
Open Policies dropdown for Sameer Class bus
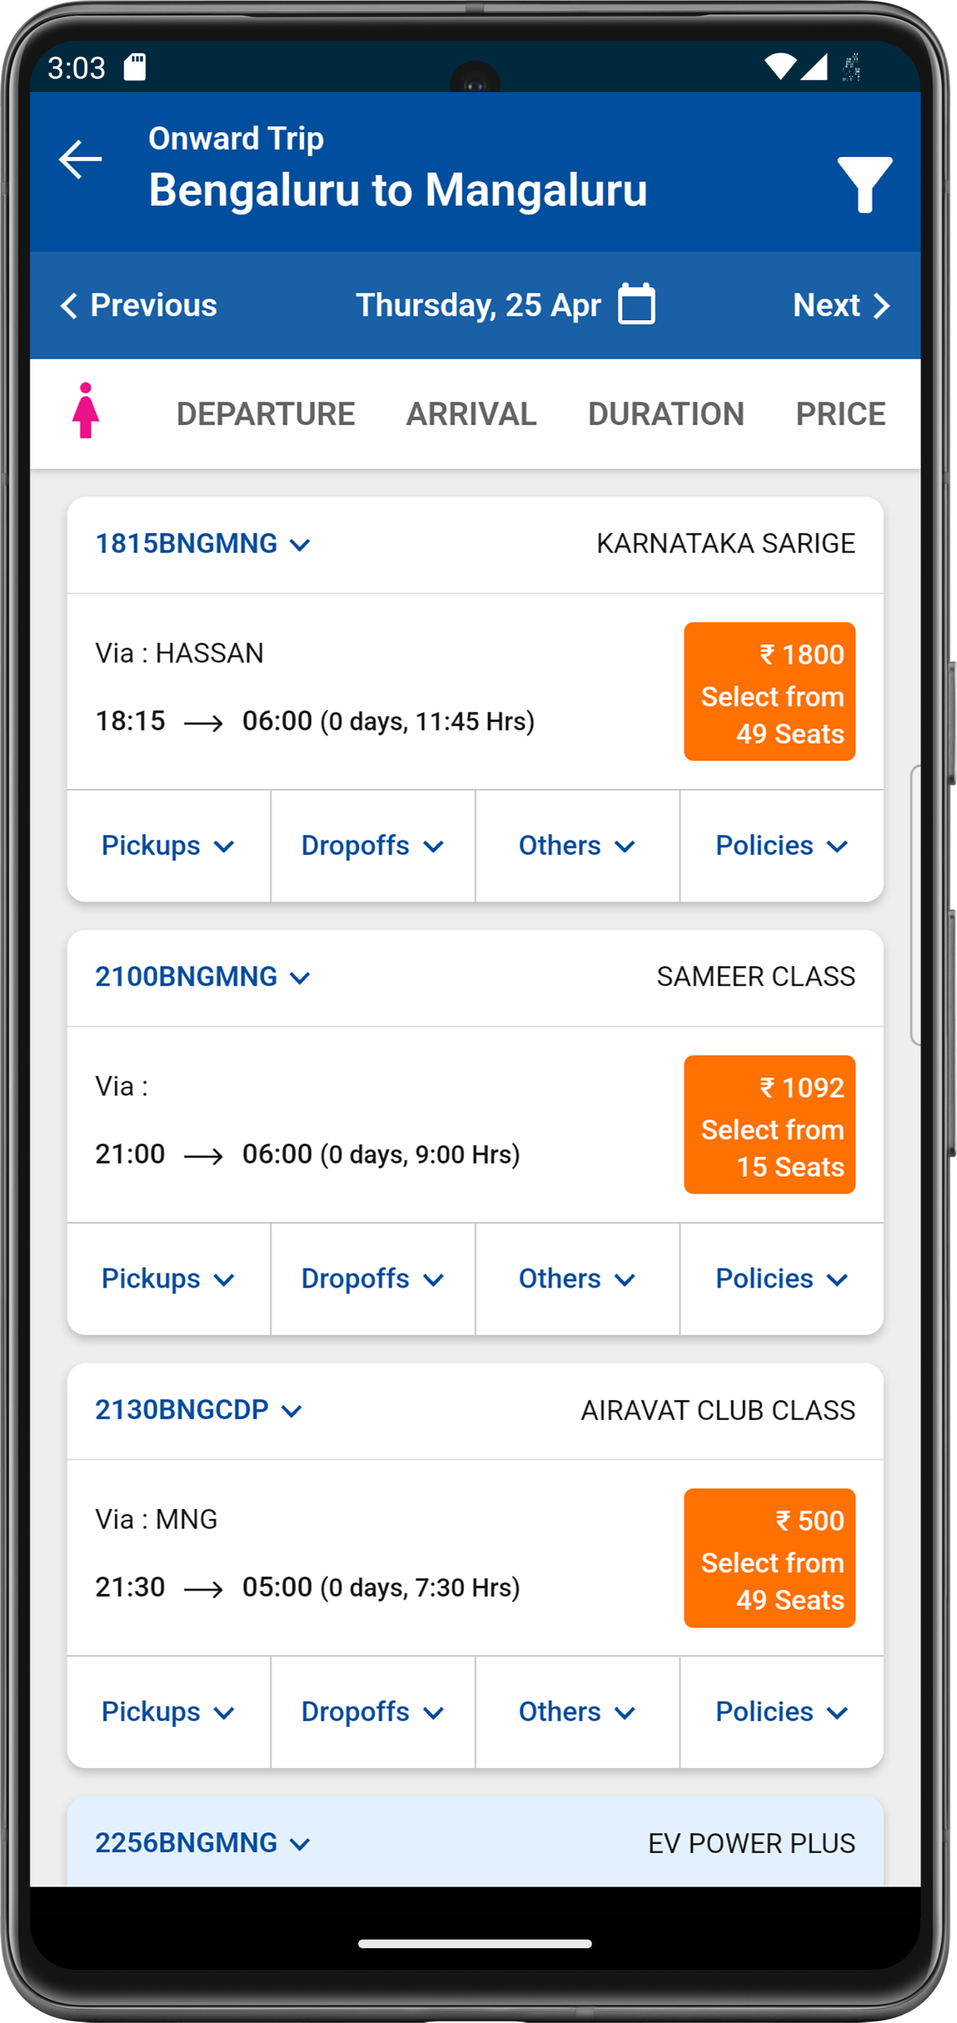pyautogui.click(x=781, y=1279)
